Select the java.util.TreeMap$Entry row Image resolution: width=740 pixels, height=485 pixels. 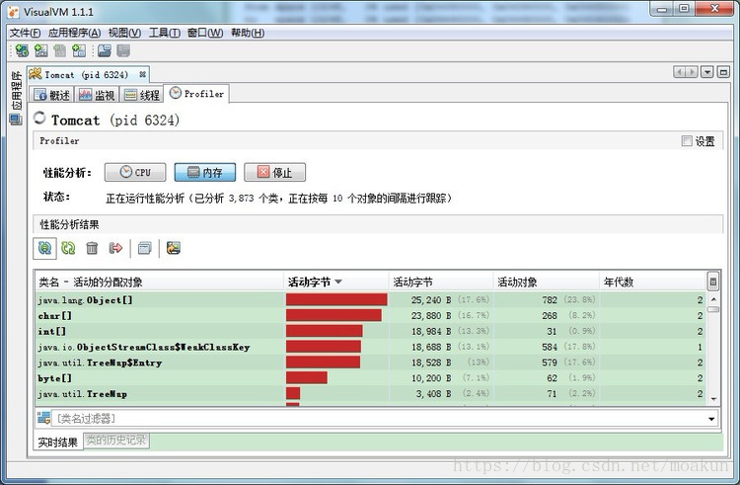[x=371, y=363]
